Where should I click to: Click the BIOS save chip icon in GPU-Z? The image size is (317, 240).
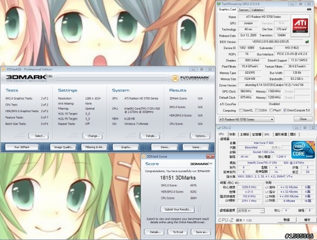[307, 42]
